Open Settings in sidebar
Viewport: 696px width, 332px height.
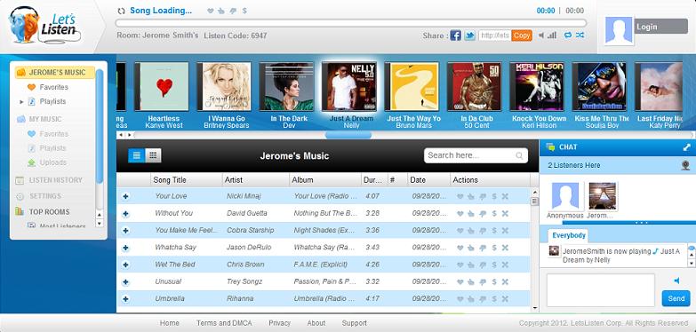[x=44, y=196]
